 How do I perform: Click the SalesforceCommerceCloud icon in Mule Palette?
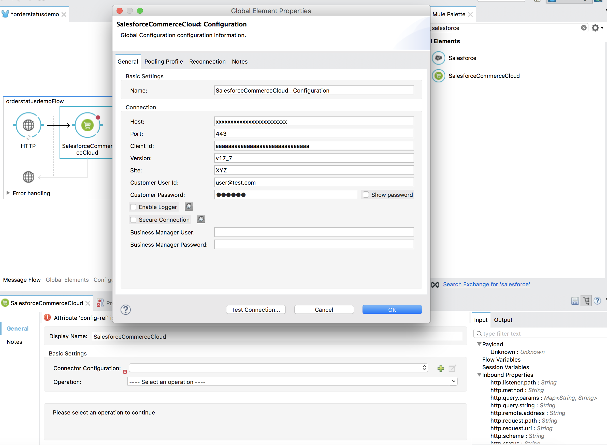tap(438, 76)
